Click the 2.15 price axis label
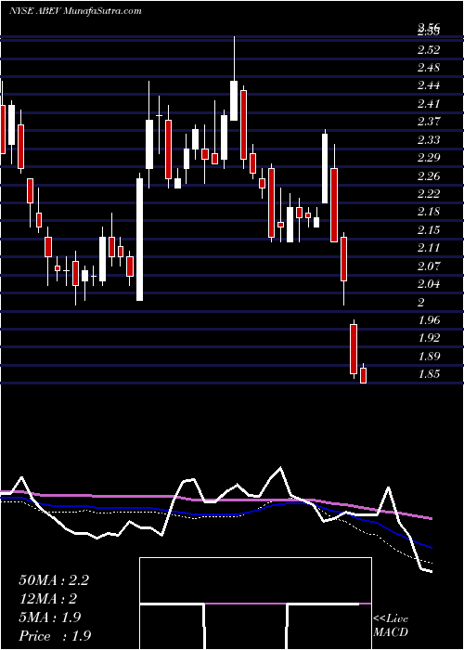The width and height of the screenshot is (464, 650). tap(429, 230)
